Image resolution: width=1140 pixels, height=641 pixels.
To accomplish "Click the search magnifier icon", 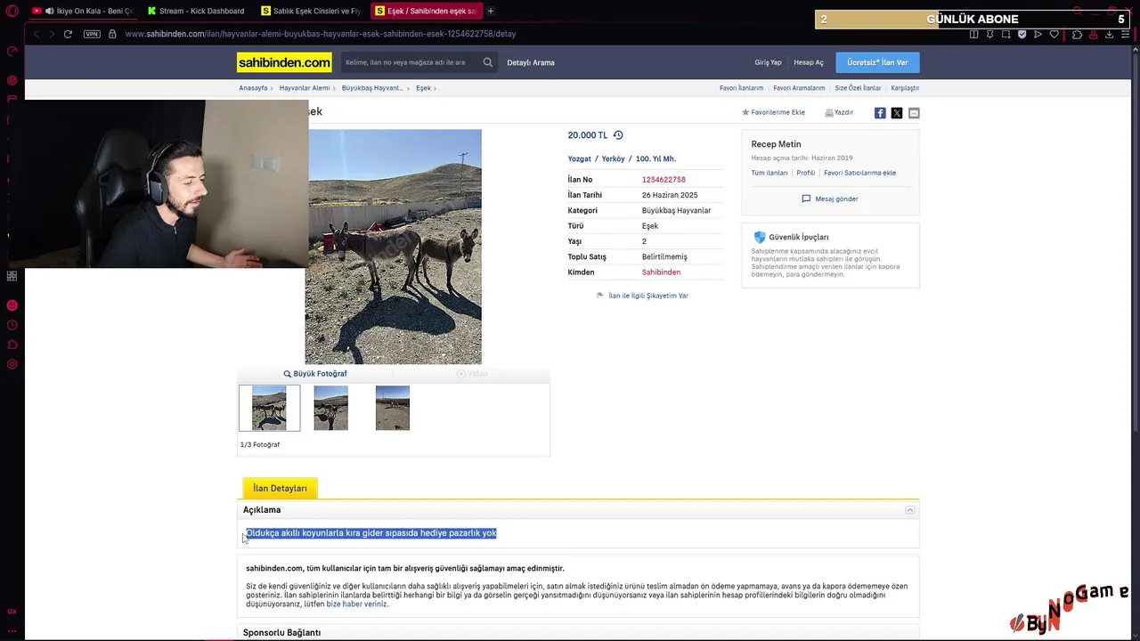I will click(488, 62).
